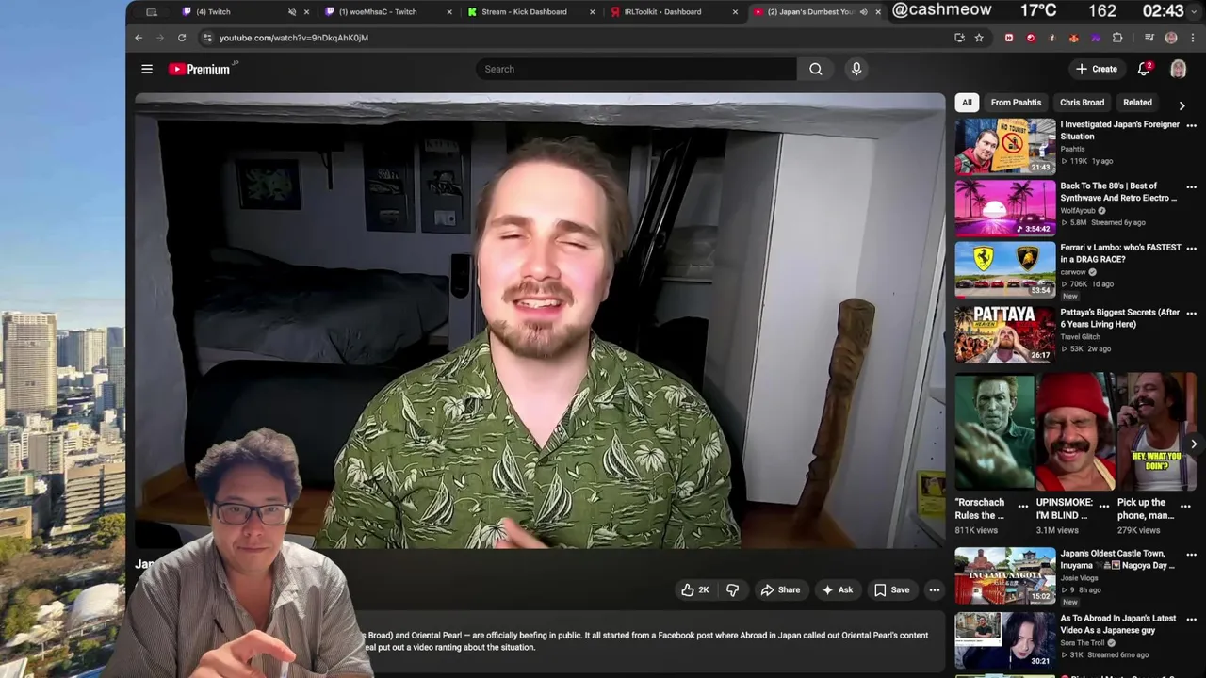
Task: Dislike the video with thumbs down
Action: pyautogui.click(x=732, y=590)
